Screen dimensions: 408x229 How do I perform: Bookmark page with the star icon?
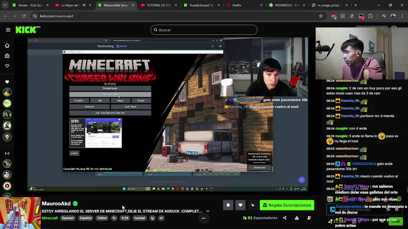(x=321, y=16)
